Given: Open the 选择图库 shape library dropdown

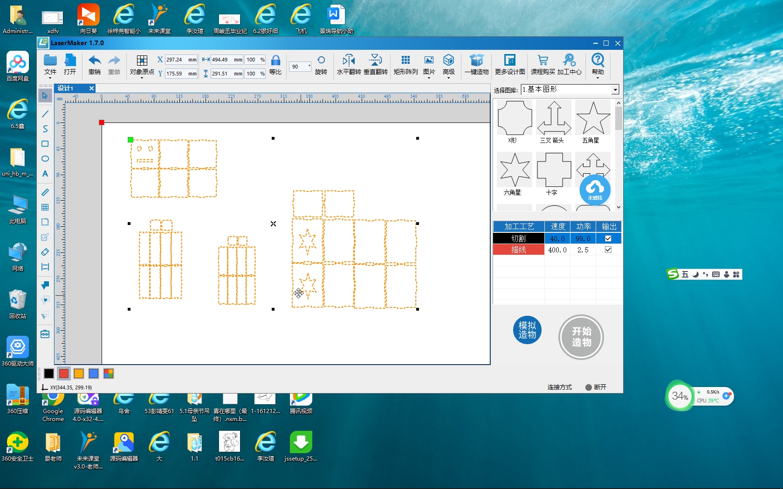Looking at the screenshot, I should tap(615, 89).
